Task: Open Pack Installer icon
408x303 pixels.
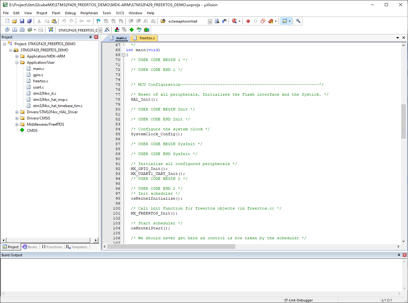Action: coord(147,30)
